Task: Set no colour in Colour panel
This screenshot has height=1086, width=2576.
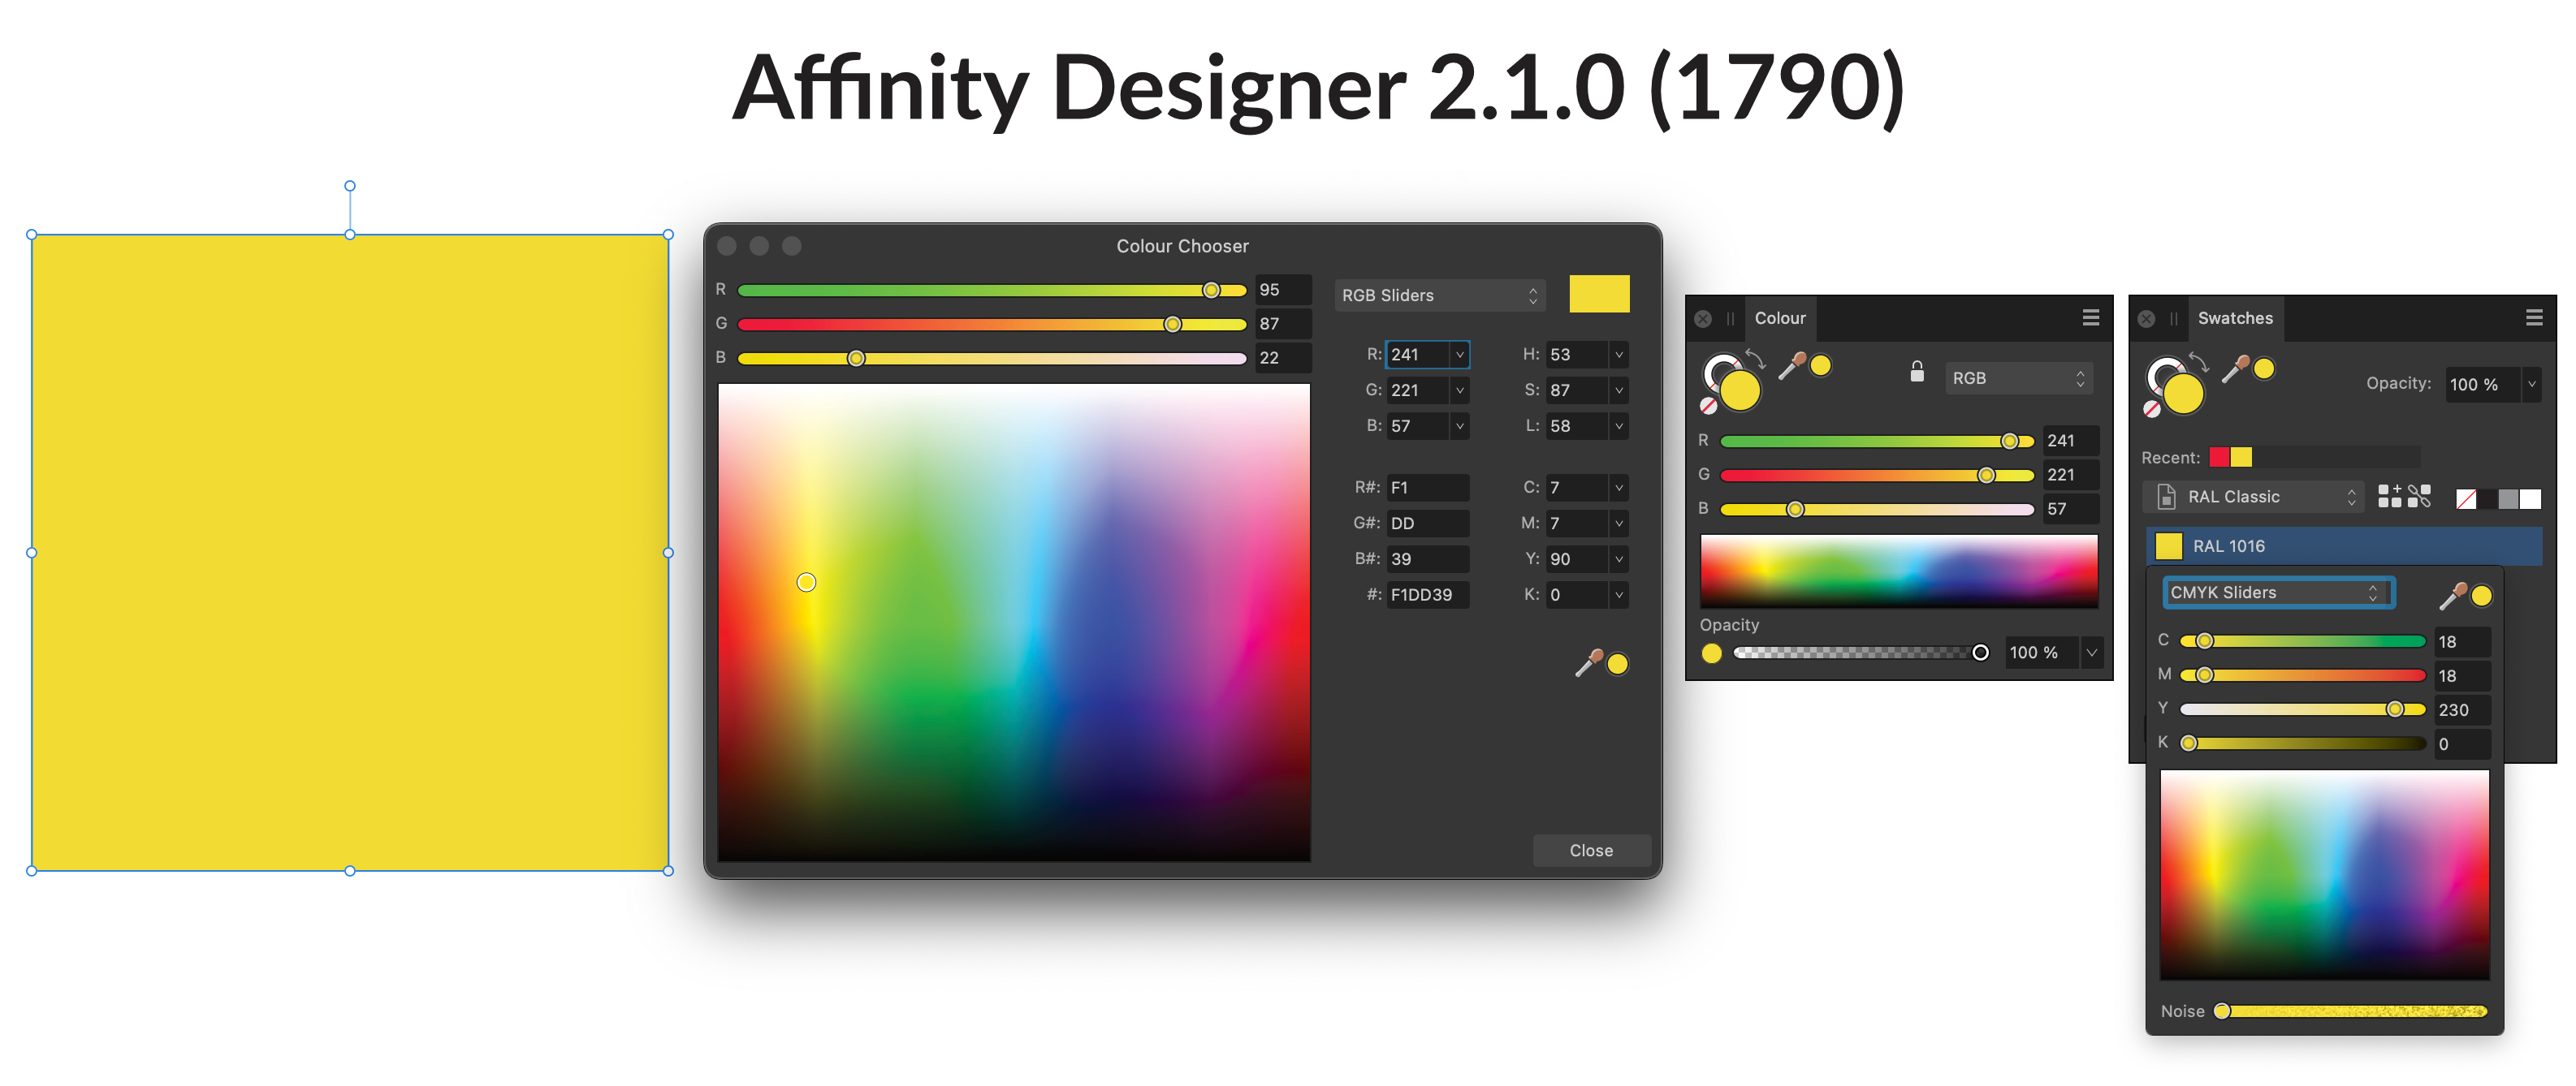Action: point(1709,406)
